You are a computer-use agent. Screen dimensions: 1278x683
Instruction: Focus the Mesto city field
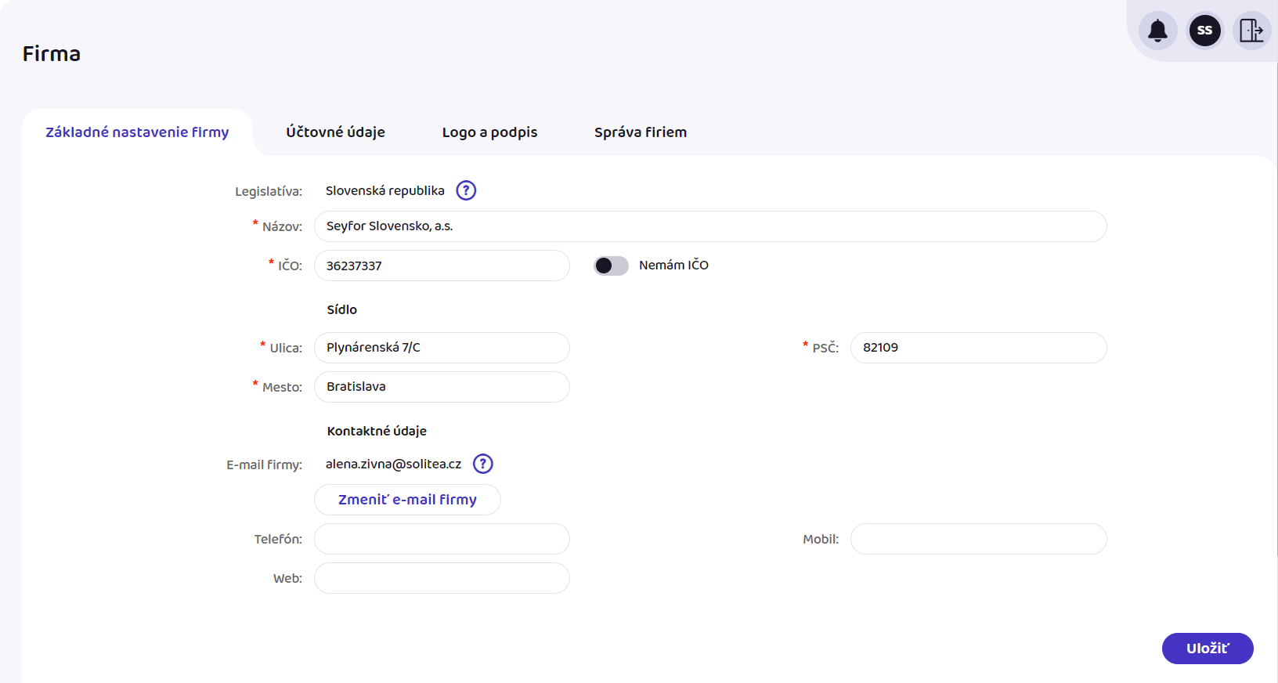click(x=442, y=387)
